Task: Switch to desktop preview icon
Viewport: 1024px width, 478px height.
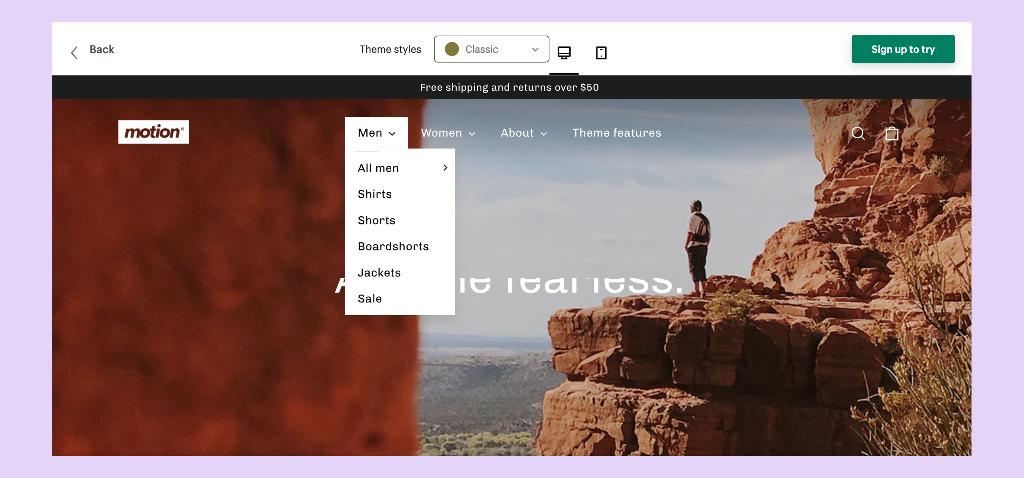Action: coord(564,52)
